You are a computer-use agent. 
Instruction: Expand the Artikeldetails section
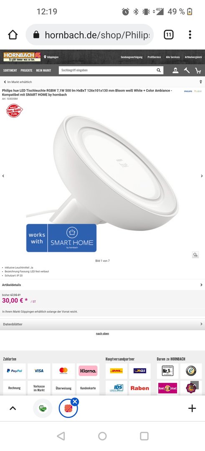[102, 285]
